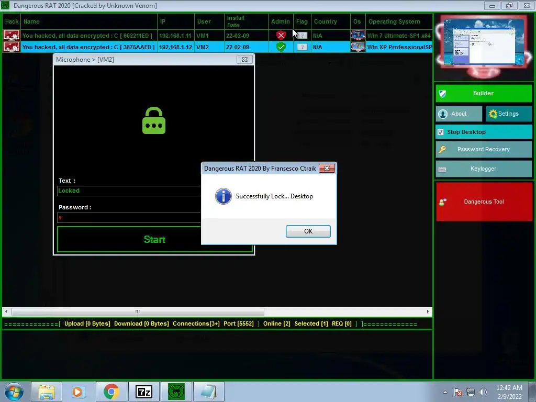Click the shield icon on Builder button
Screen dimensions: 536x402
pos(442,94)
